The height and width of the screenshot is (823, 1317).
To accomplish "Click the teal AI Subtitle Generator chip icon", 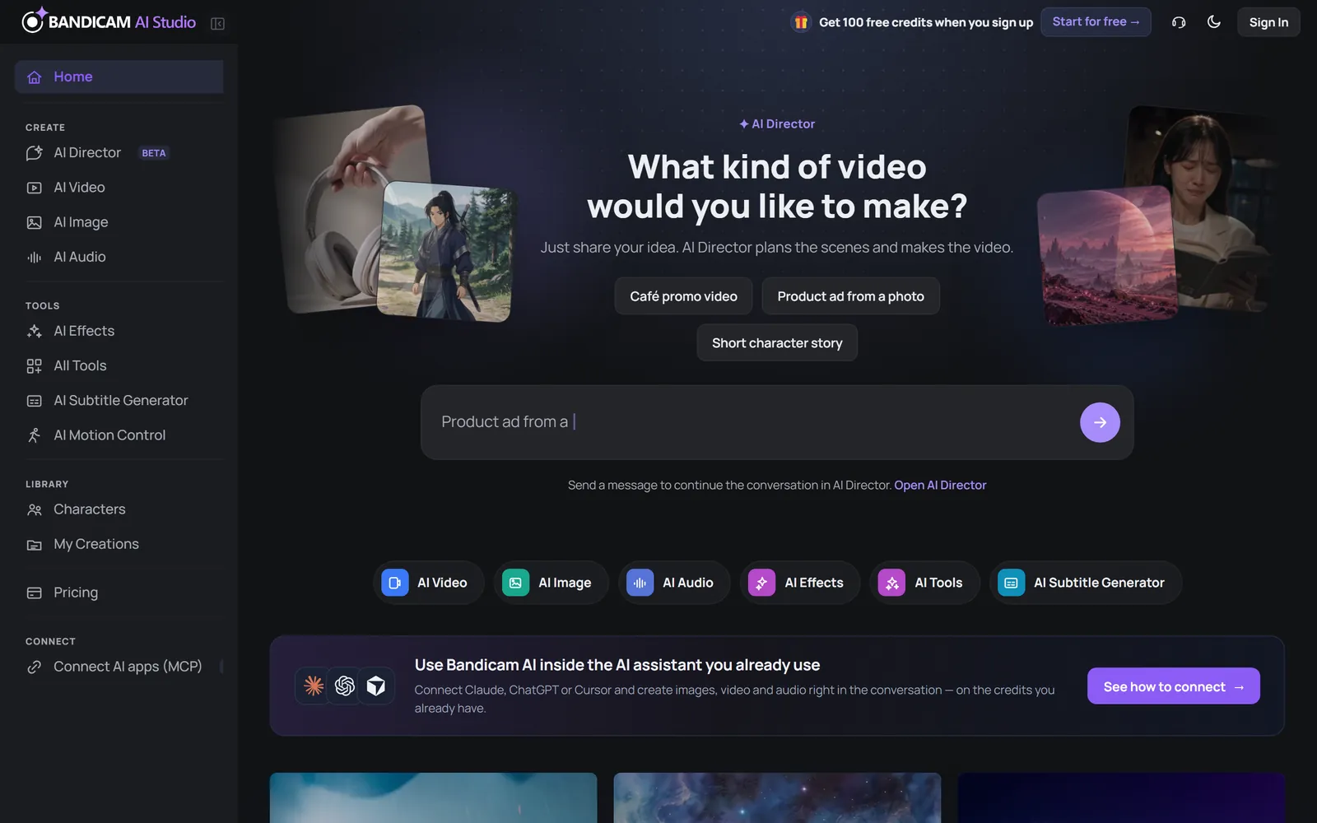I will (x=1011, y=583).
